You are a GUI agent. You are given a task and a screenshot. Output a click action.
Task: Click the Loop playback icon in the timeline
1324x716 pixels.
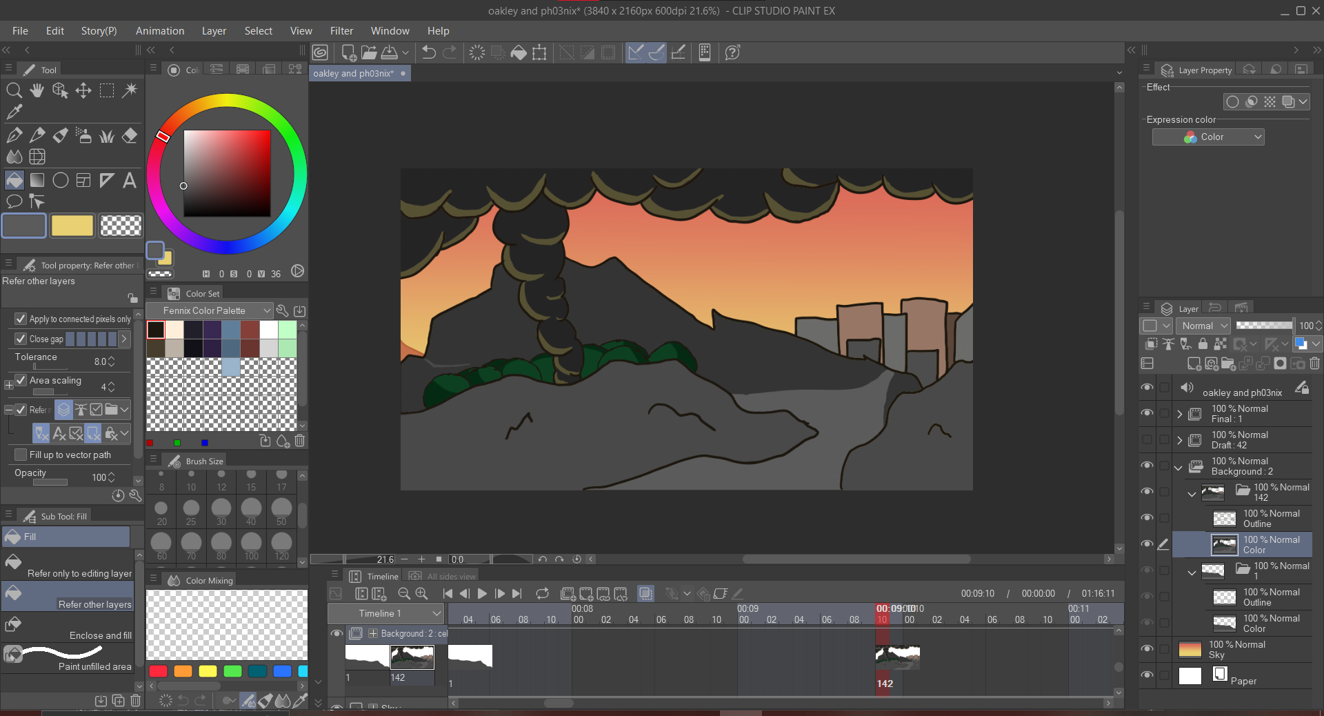coord(543,594)
